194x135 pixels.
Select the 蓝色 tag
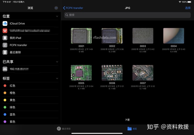[x=30, y=114]
